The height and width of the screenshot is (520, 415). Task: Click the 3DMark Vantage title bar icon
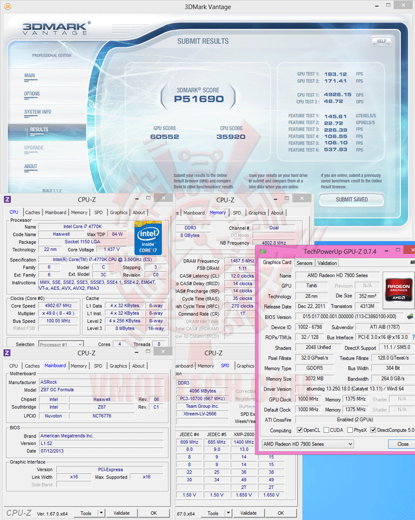[x=7, y=6]
